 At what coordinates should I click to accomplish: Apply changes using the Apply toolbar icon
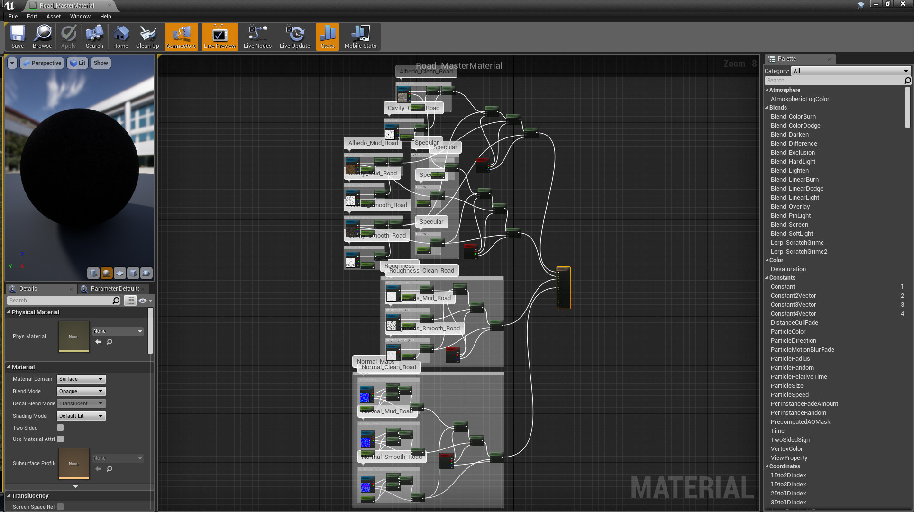(68, 37)
